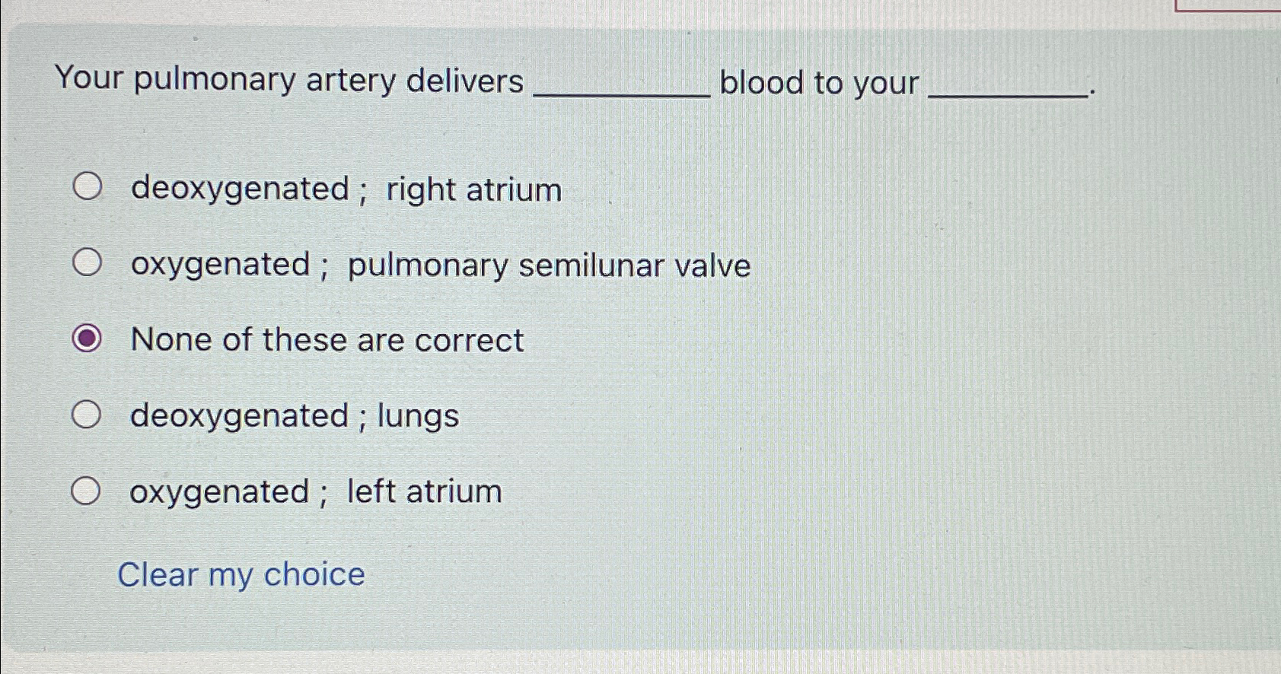1281x674 pixels.
Task: Click the empty radio next to 'oxygenated ; left atrium'
Action: point(88,491)
